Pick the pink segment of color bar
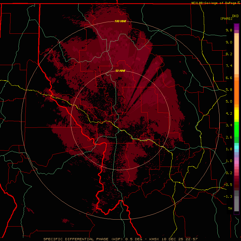 pos(236,162)
